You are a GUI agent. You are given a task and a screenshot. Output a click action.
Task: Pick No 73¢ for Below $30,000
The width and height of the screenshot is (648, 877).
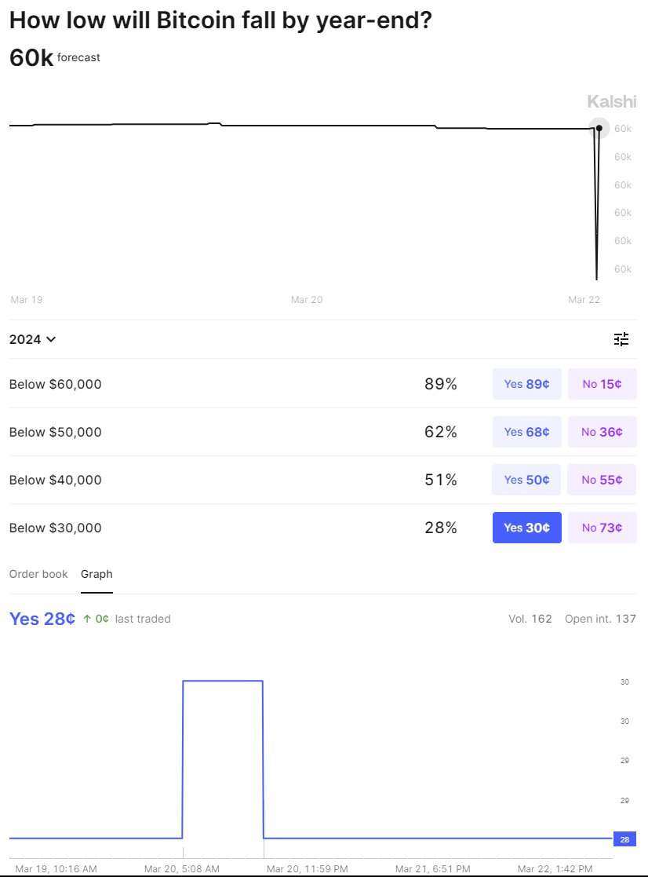point(602,528)
